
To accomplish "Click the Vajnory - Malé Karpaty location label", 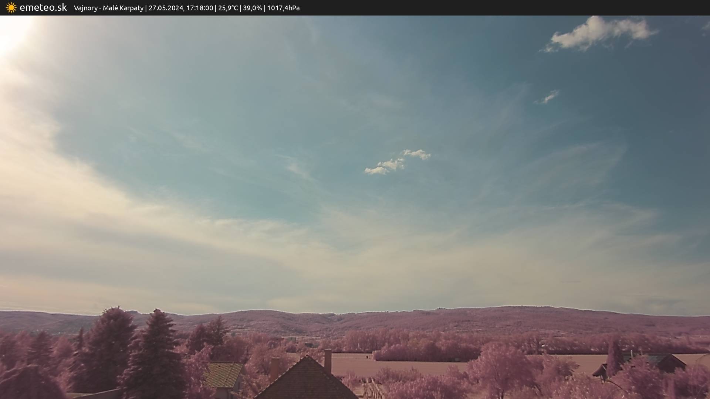I will point(108,8).
